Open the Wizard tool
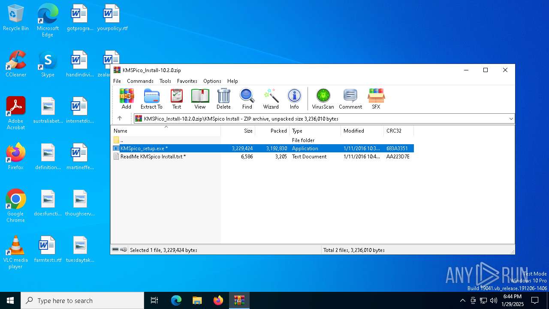549x309 pixels. (x=271, y=99)
